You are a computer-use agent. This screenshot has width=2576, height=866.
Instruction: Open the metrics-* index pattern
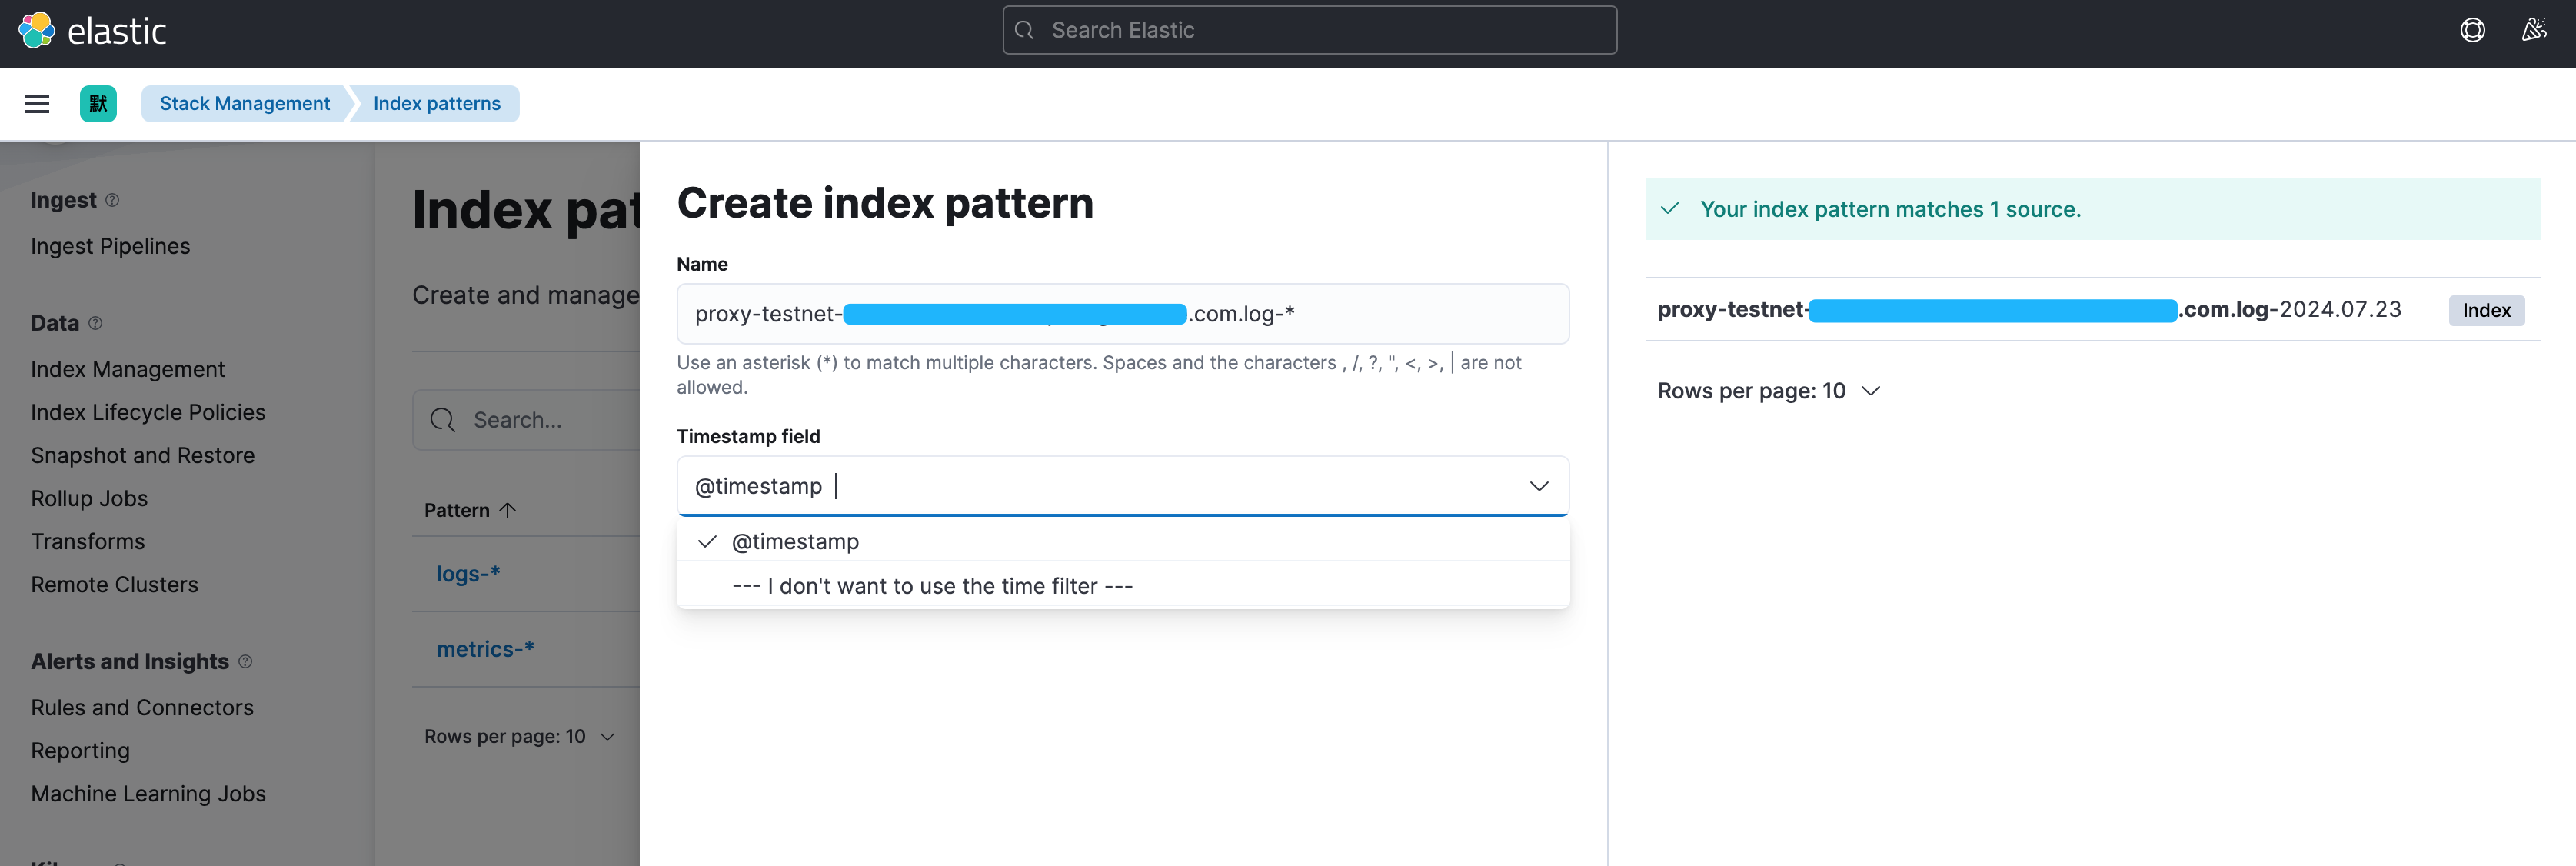[485, 649]
